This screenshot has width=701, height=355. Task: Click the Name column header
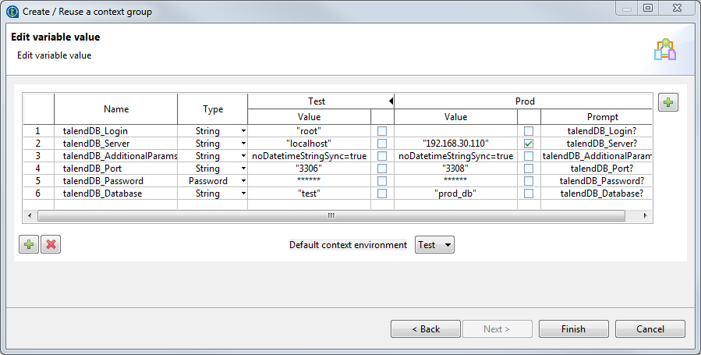click(115, 109)
